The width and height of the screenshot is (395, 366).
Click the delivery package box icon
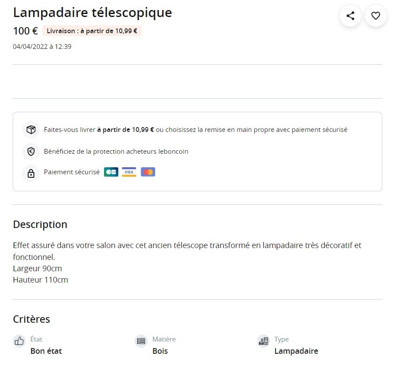[31, 130]
